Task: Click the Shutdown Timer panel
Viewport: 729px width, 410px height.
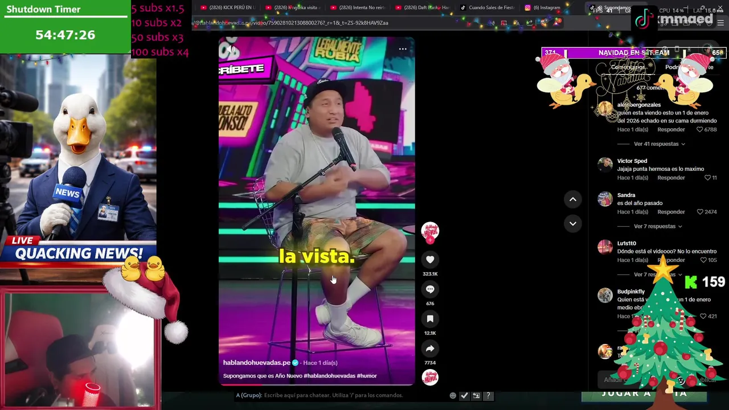Action: 65,27
